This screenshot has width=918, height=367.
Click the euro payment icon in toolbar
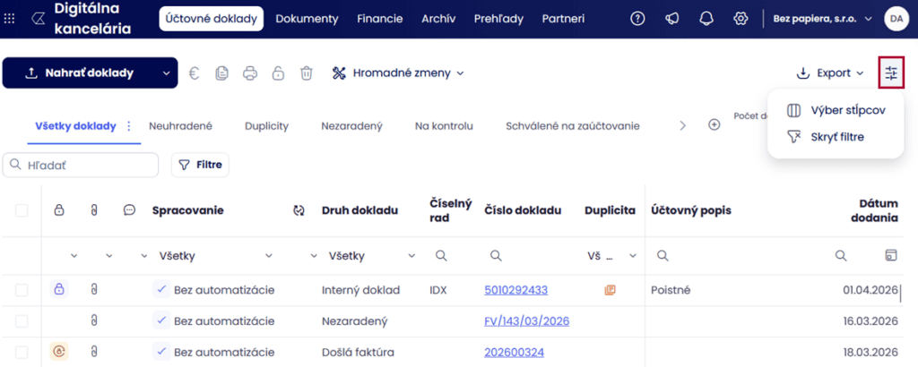pos(194,73)
